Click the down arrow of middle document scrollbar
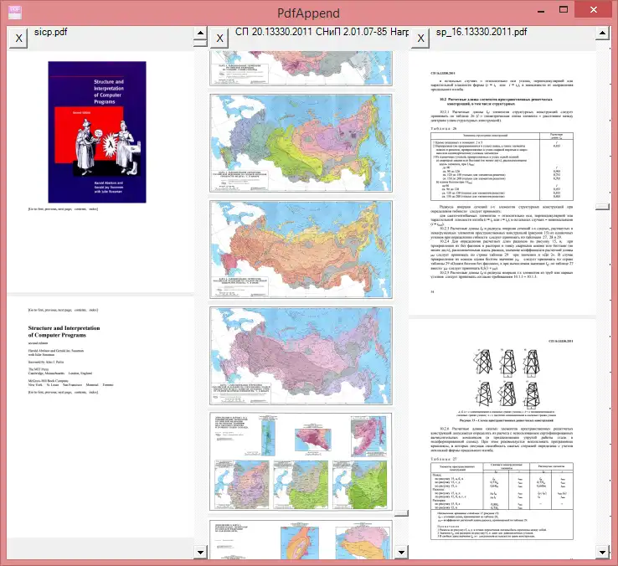Viewport: 618px width, 566px height. coord(401,553)
